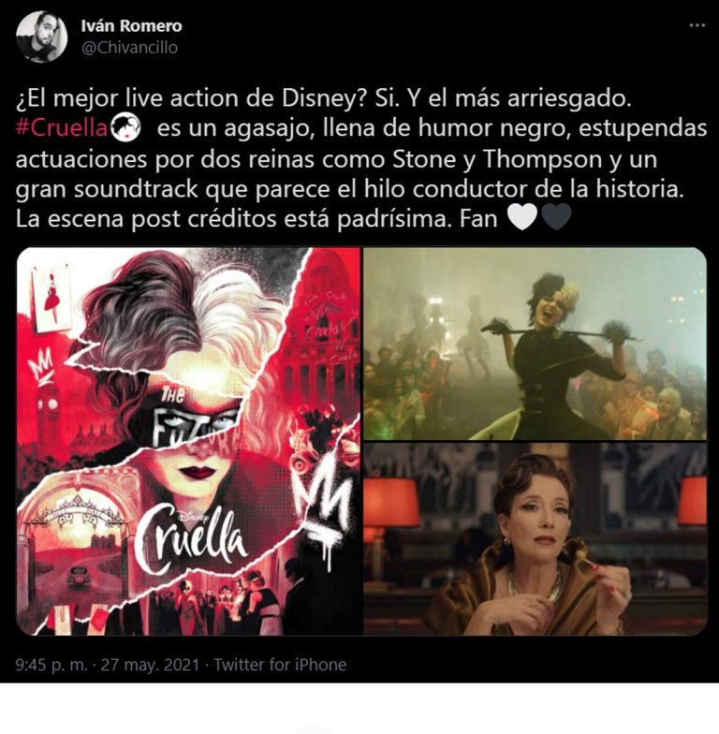This screenshot has height=734, width=719.
Task: Click the Cruella title logo on the poster
Action: [191, 539]
